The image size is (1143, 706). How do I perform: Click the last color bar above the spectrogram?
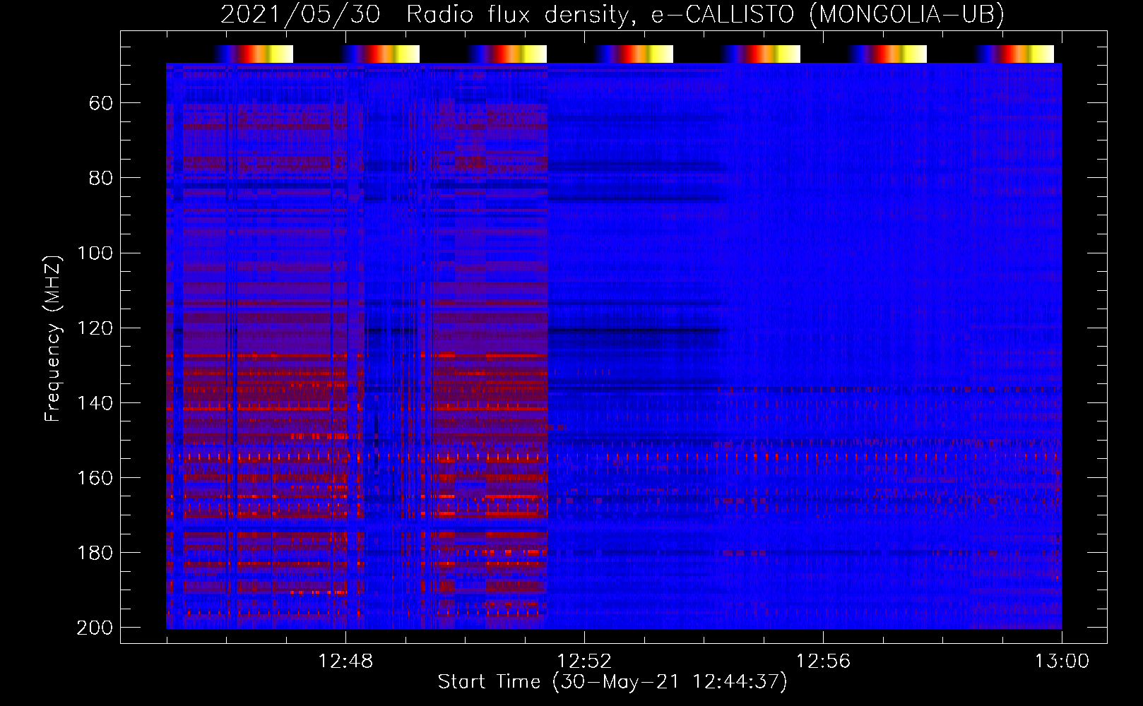pos(1014,54)
